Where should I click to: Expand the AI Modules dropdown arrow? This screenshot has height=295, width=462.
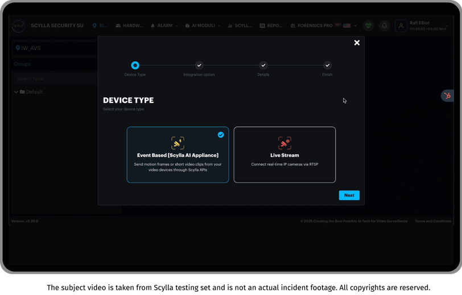click(219, 26)
